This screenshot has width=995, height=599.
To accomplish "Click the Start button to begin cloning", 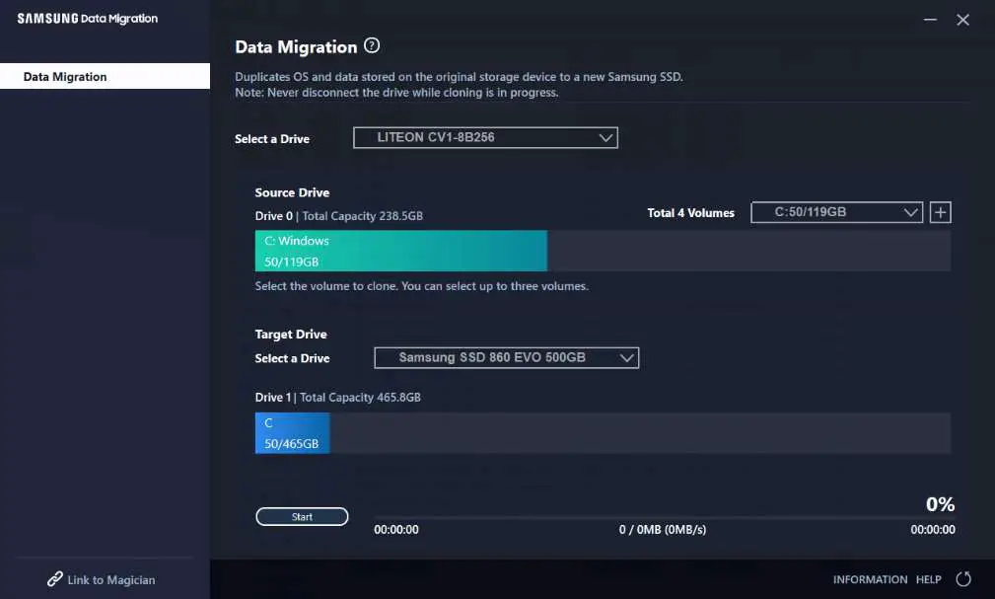I will coord(302,516).
